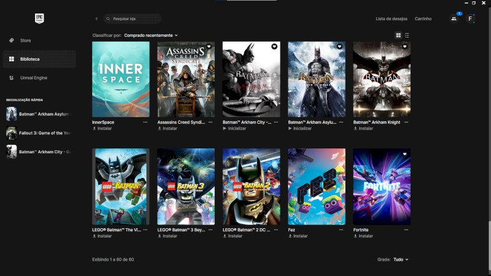Open the friends list icon
The width and height of the screenshot is (491, 276).
(x=454, y=19)
